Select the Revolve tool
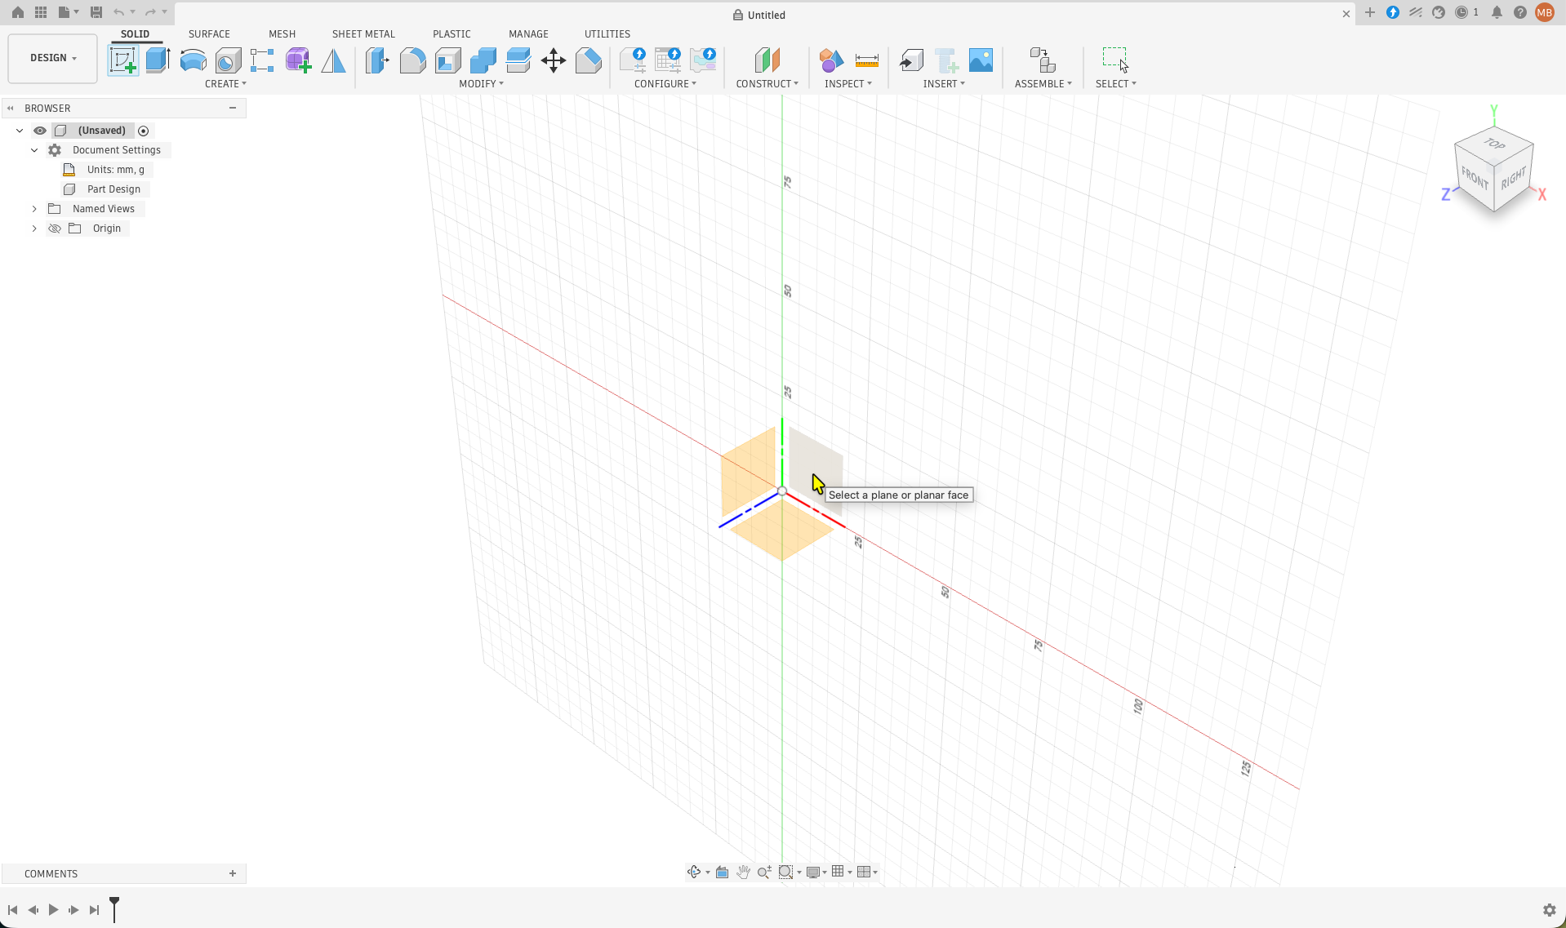Viewport: 1566px width, 928px height. click(193, 60)
